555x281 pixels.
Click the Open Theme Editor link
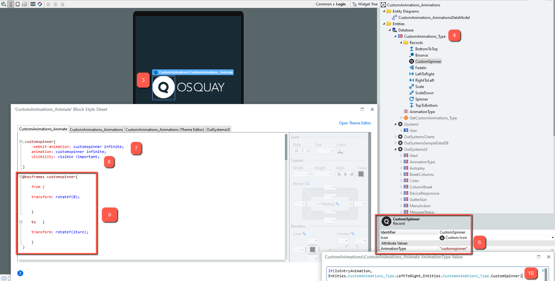(355, 123)
